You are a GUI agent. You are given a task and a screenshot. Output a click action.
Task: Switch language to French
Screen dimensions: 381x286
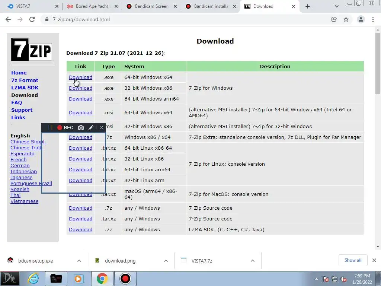[19, 159]
